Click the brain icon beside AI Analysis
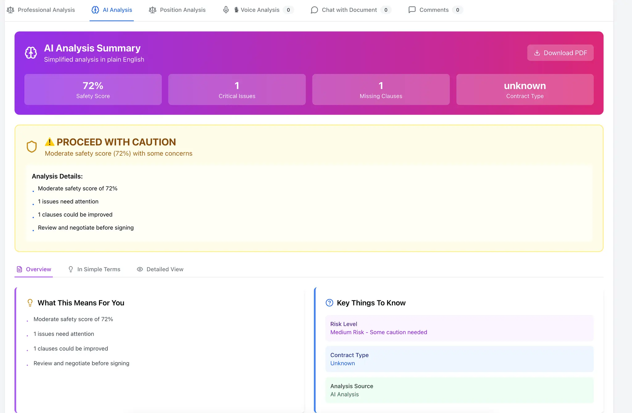The width and height of the screenshot is (632, 413). click(95, 10)
